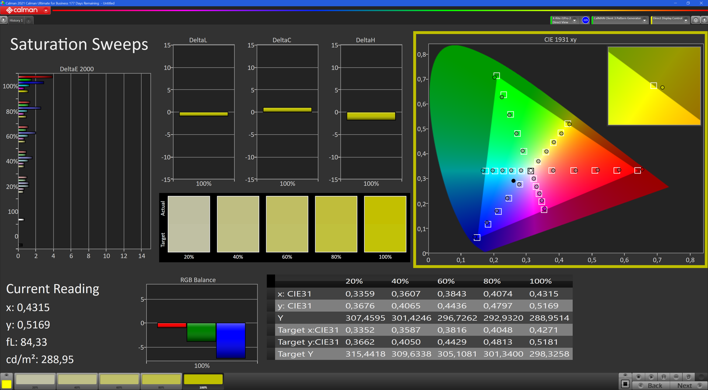708x390 pixels.
Task: Click the play arrow left of History tab
Action: 4,20
